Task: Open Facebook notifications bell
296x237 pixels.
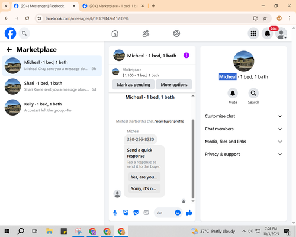Action: [x=268, y=33]
